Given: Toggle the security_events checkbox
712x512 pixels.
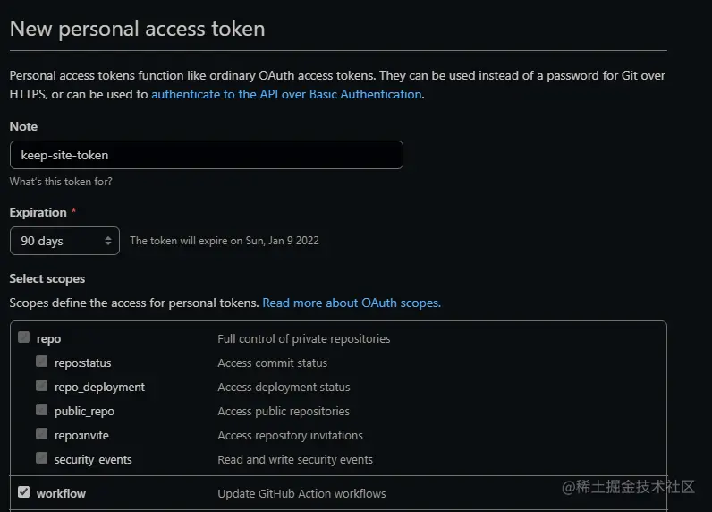Looking at the screenshot, I should pyautogui.click(x=41, y=459).
